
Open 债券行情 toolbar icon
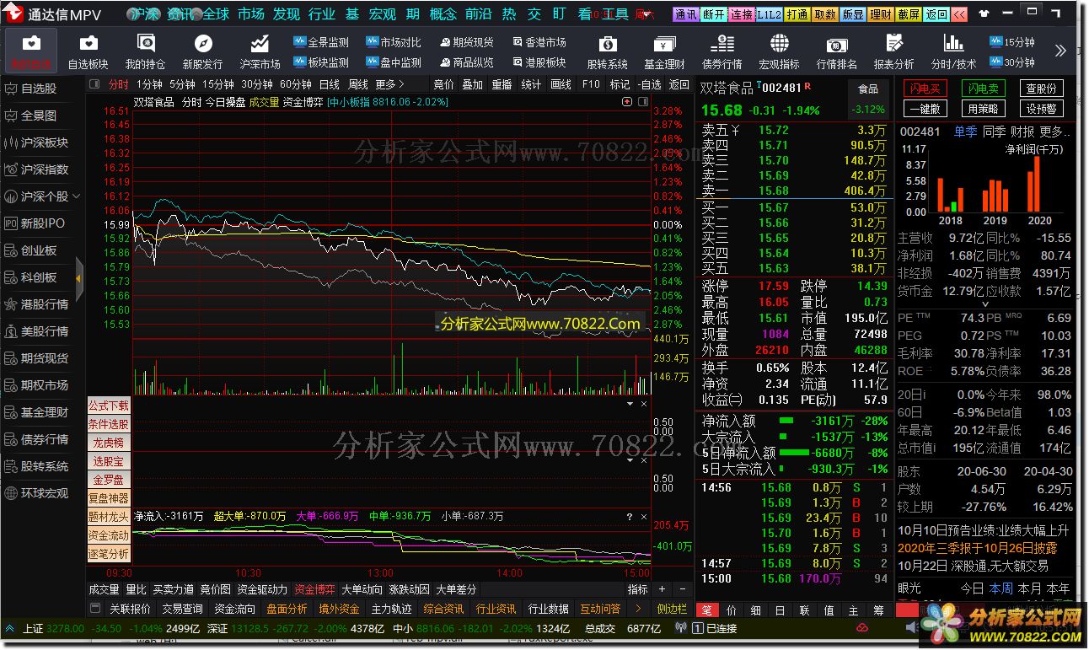point(722,51)
